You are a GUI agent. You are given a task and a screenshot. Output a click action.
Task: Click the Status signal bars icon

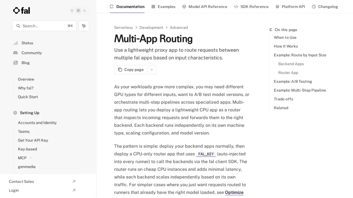pos(15,43)
